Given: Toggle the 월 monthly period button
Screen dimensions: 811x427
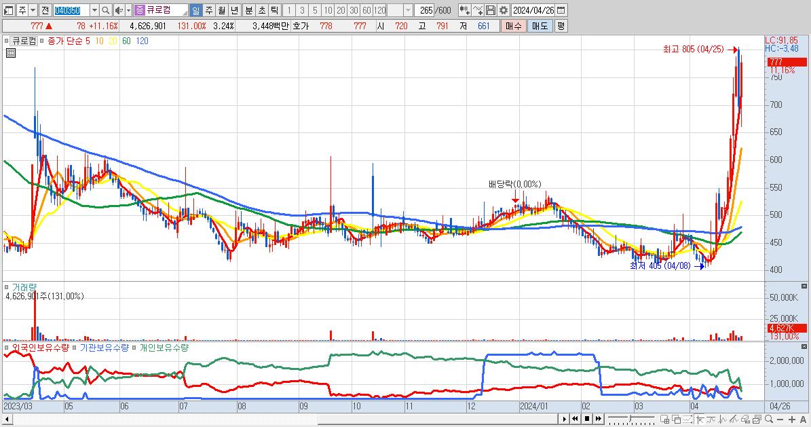Looking at the screenshot, I should pyautogui.click(x=221, y=10).
